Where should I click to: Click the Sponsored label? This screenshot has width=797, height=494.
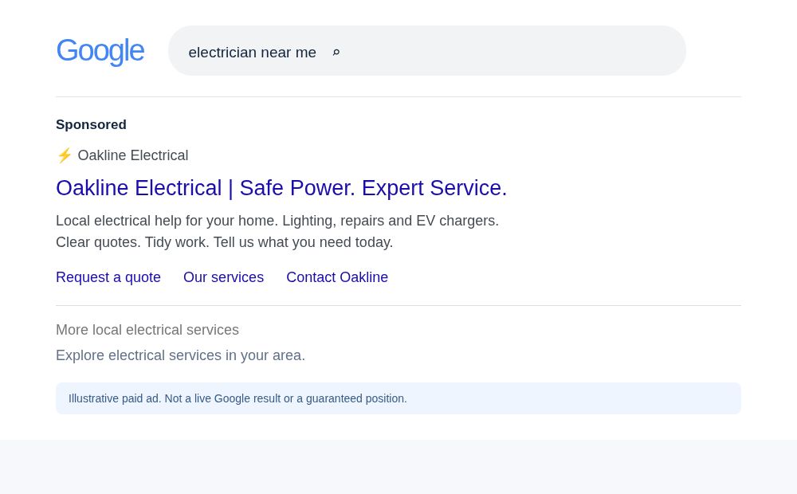(91, 124)
